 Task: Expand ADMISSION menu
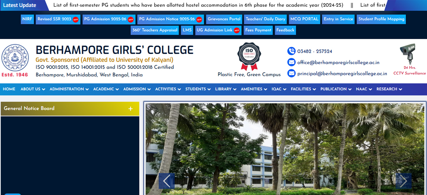pyautogui.click(x=137, y=89)
